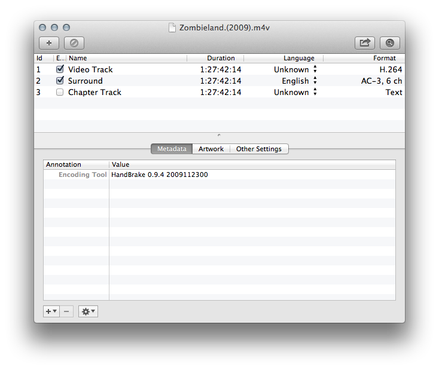Click the remove annotation minus button
This screenshot has width=439, height=370.
pos(66,311)
